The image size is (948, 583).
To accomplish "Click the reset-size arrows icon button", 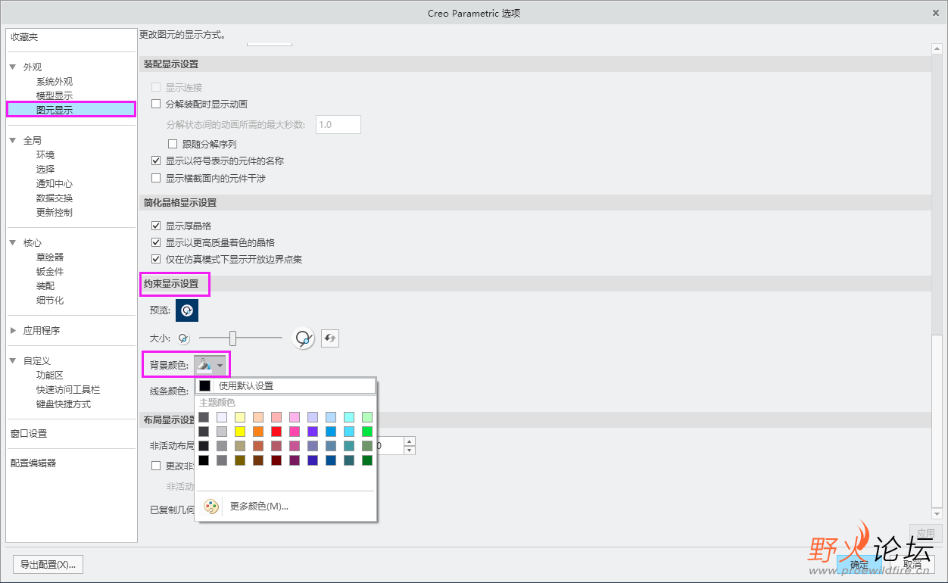I will point(330,338).
